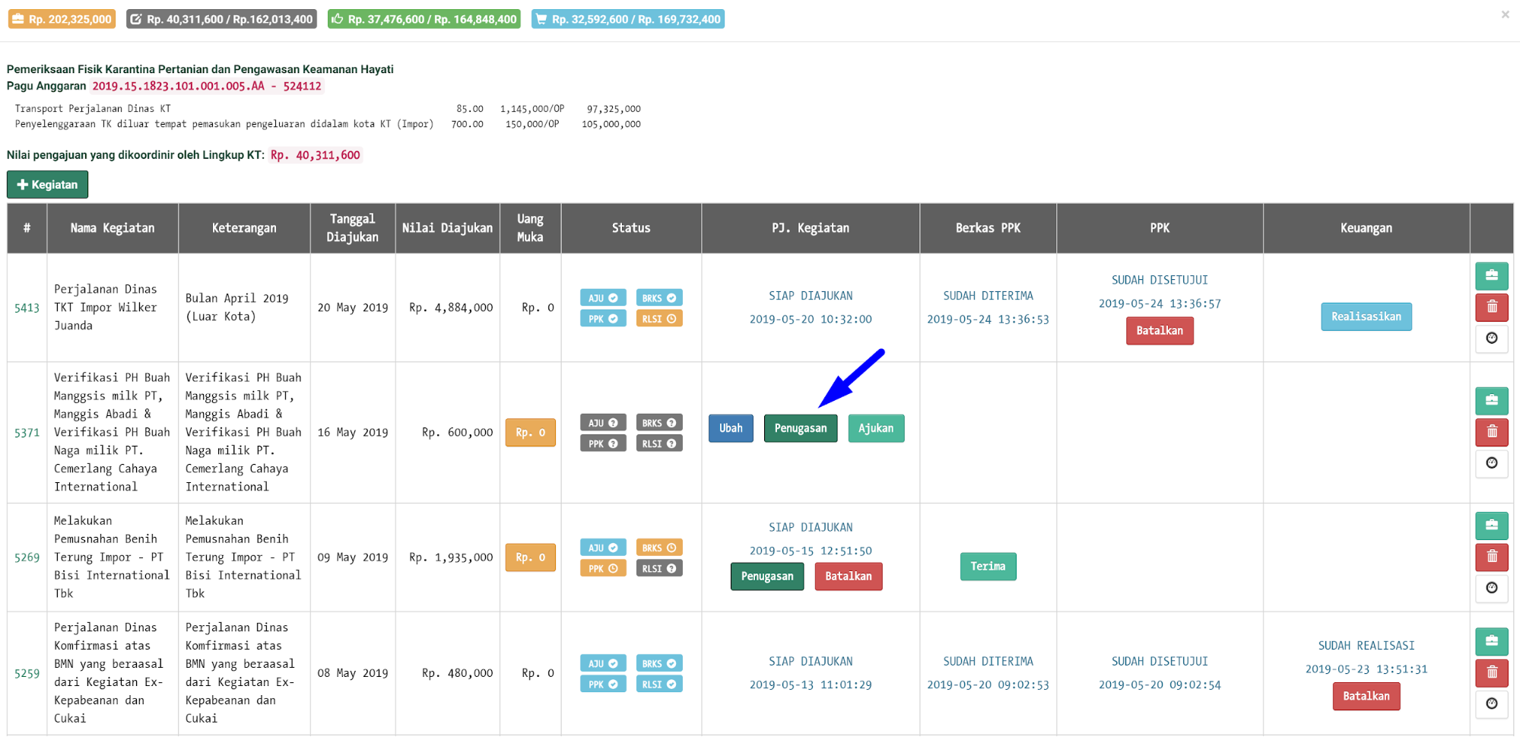Click the orange Rp. 202,325,000 budget badge
1520x737 pixels.
[62, 19]
